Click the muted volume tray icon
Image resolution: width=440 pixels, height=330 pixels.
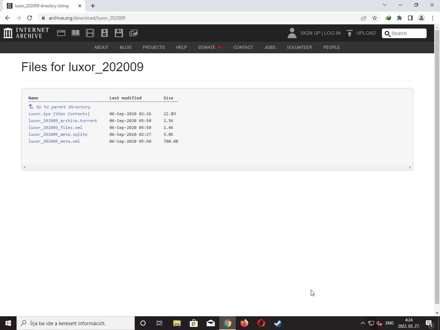click(379, 323)
